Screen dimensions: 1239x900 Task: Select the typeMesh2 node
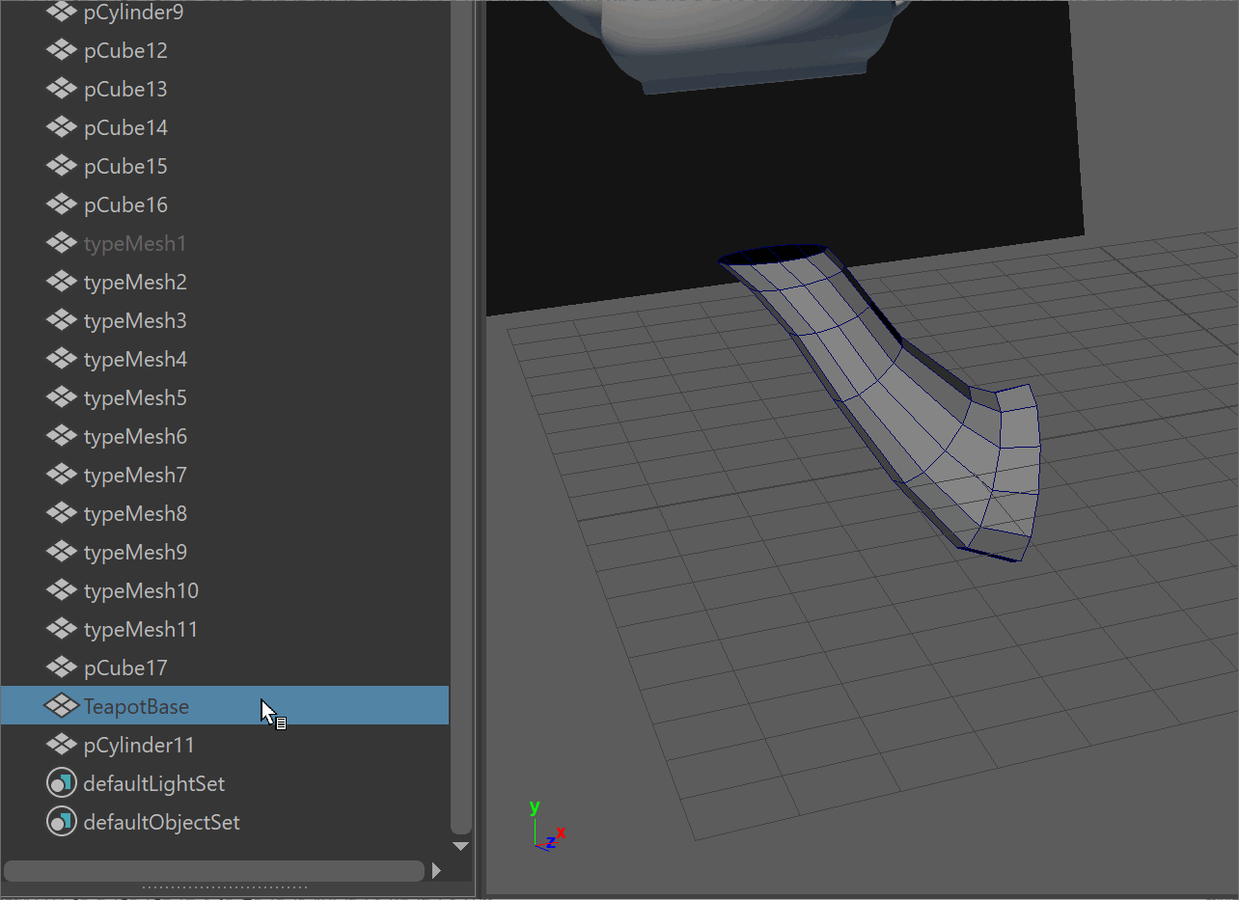135,283
